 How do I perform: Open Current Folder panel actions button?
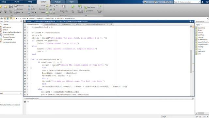pyautogui.click(x=21, y=21)
